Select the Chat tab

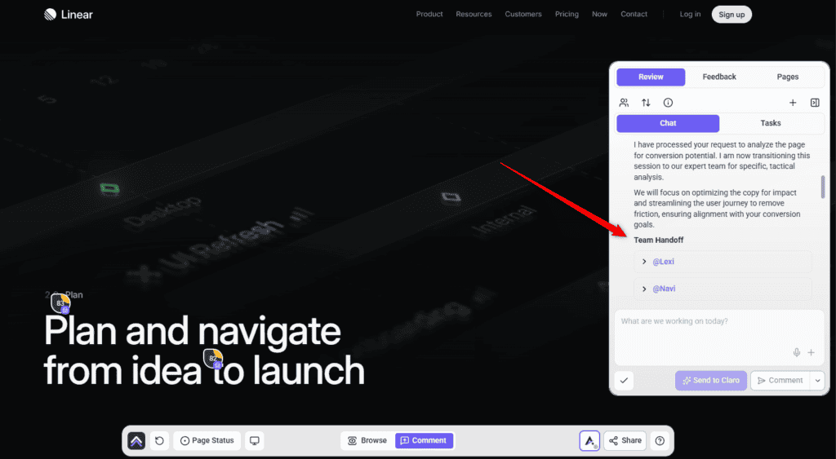pyautogui.click(x=668, y=124)
